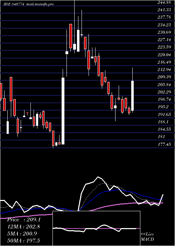Select the 216.49 price axis label
The height and width of the screenshot is (246, 175).
(164, 62)
